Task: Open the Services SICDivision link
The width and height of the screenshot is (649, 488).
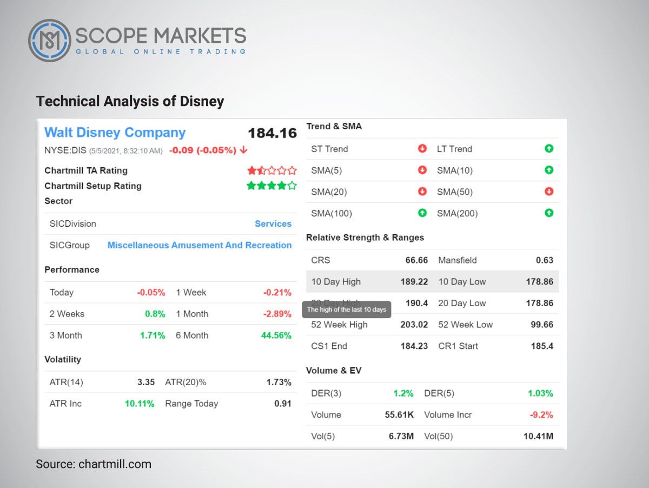Action: click(273, 223)
